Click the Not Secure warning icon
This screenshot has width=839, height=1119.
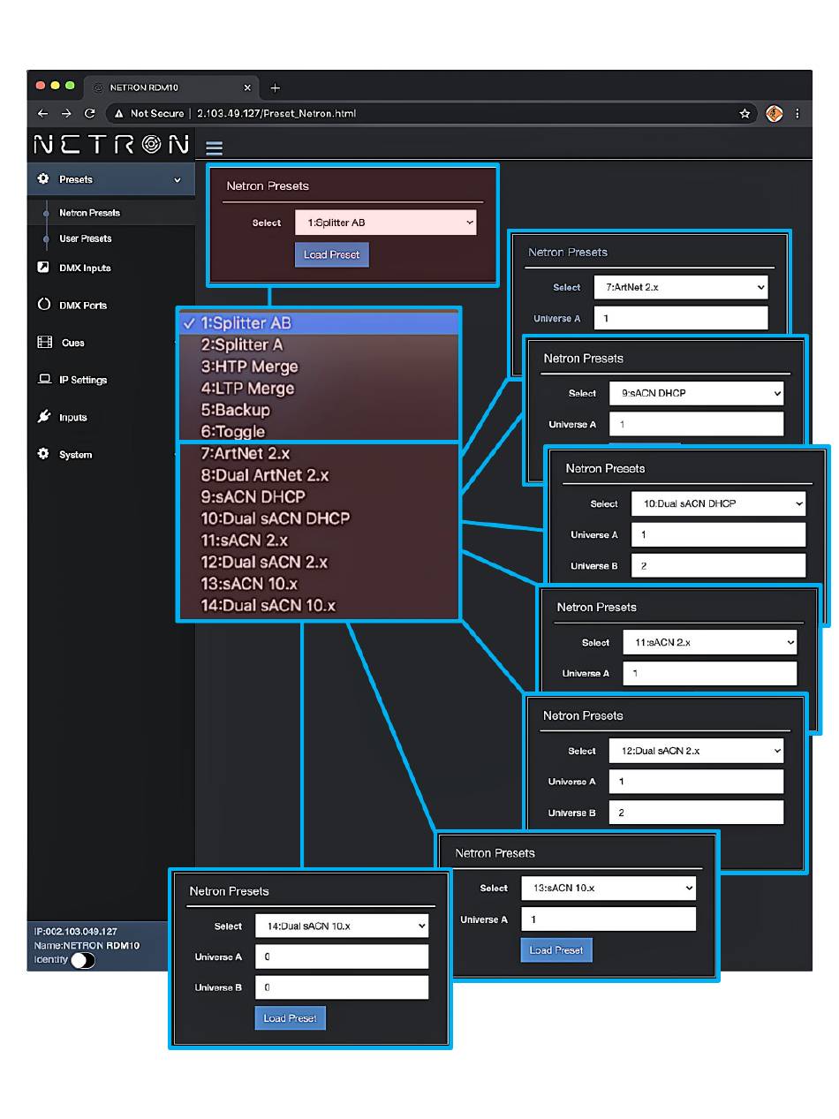[x=118, y=113]
